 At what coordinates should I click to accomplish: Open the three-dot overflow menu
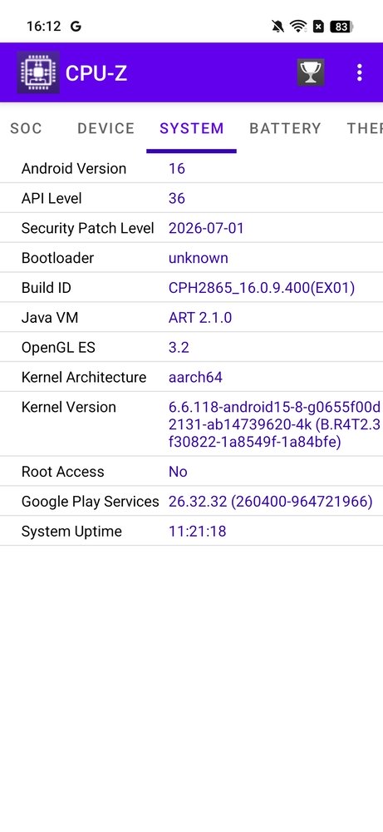tap(359, 72)
